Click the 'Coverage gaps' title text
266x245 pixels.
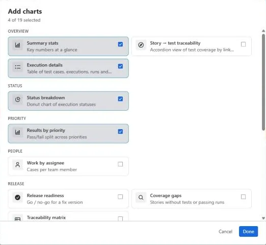pos(166,195)
